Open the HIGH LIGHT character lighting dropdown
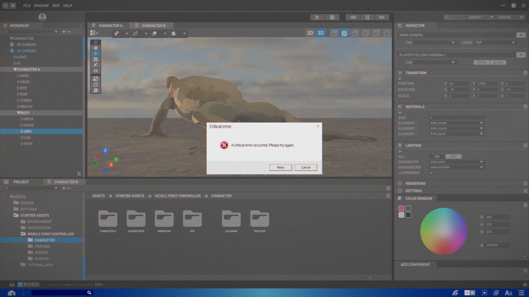Image resolution: width=529 pixels, height=297 pixels. coord(457,162)
